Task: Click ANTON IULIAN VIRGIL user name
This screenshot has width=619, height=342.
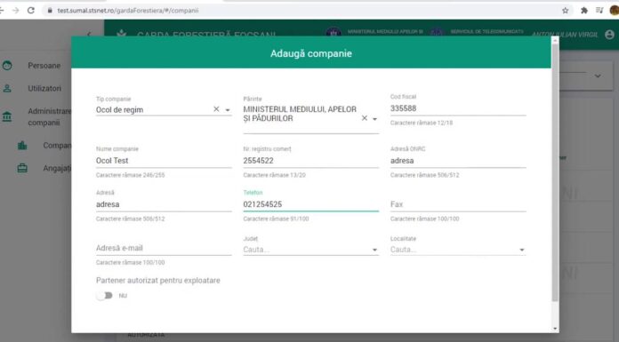Action: (565, 35)
